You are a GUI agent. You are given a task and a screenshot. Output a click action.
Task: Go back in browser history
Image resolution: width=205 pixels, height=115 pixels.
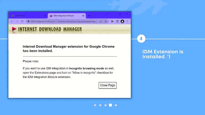click(x=12, y=21)
